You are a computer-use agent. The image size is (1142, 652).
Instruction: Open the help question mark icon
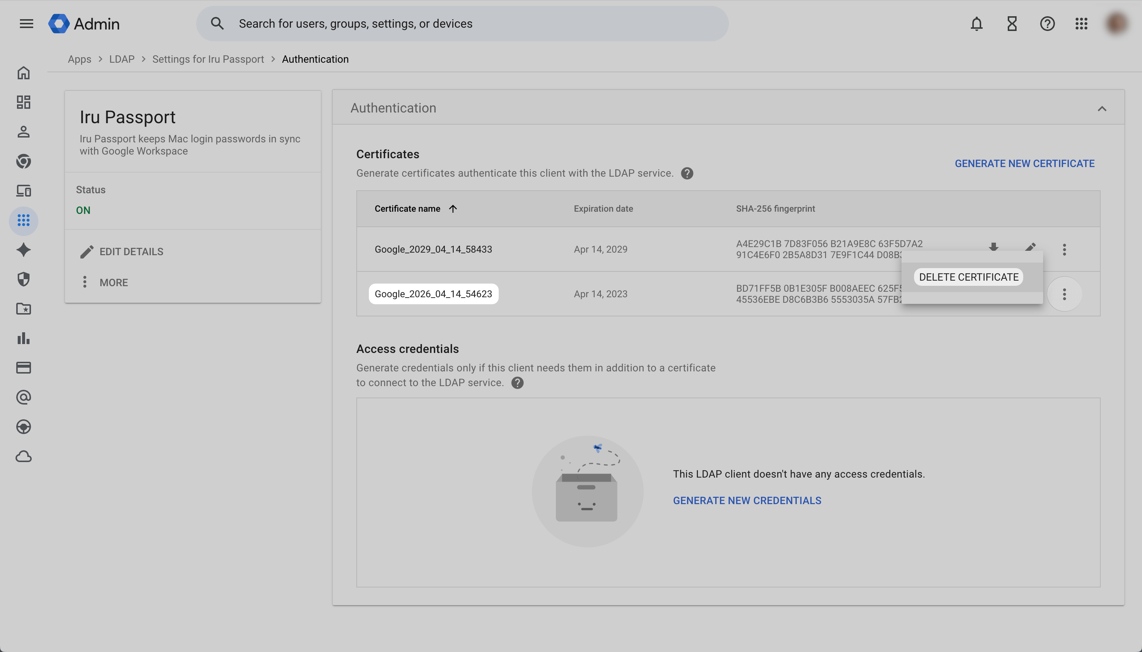[1047, 24]
